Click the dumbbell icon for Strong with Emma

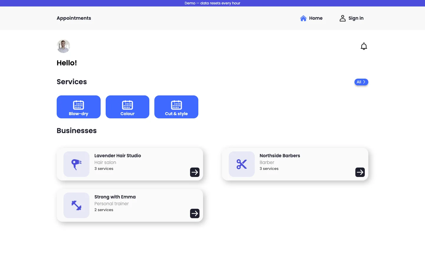pyautogui.click(x=76, y=206)
